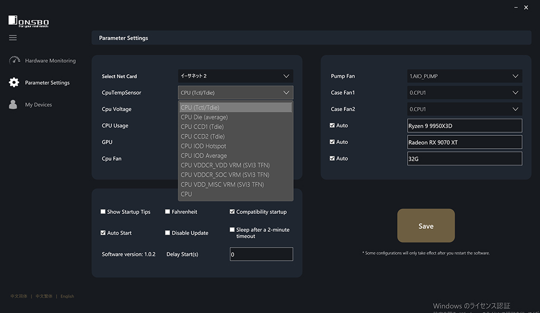Expand the Select Net Card dropdown

(x=236, y=76)
